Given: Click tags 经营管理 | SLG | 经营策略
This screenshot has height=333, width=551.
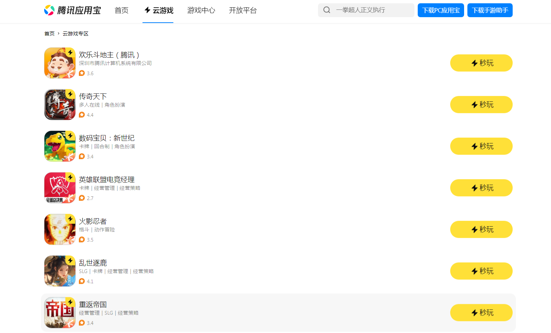Looking at the screenshot, I should click(109, 313).
